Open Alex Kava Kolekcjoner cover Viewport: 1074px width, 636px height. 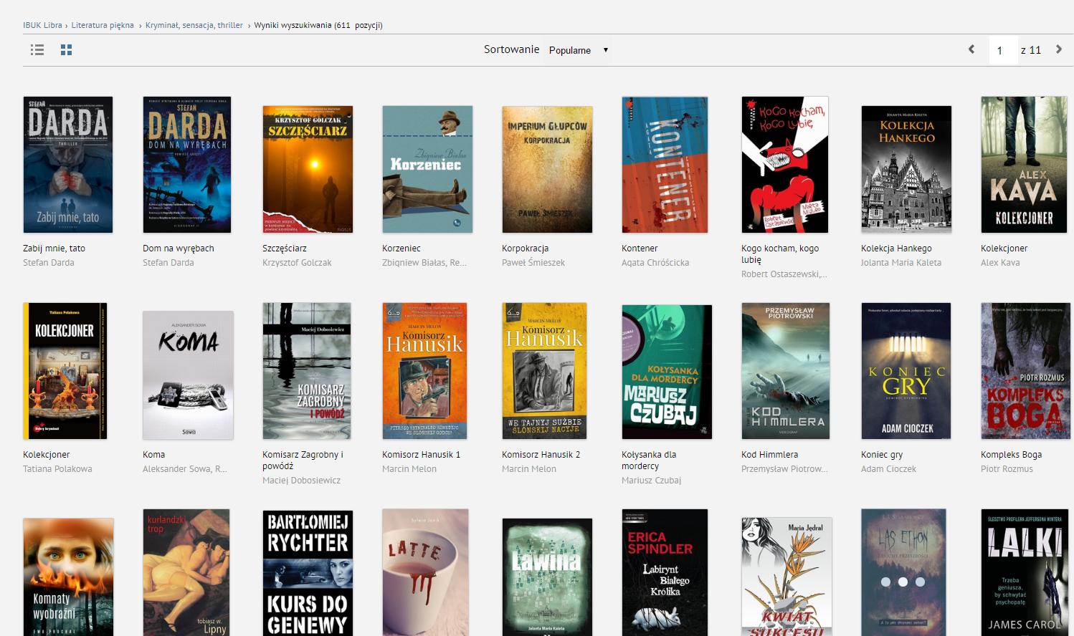pos(1024,165)
